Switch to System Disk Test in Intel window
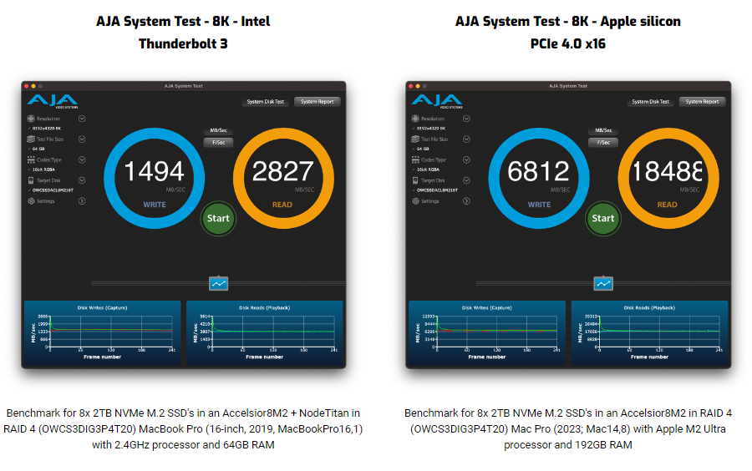Screen dimensions: 752x471 (265, 102)
